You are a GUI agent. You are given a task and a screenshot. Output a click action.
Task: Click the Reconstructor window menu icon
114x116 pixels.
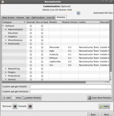(3, 2)
